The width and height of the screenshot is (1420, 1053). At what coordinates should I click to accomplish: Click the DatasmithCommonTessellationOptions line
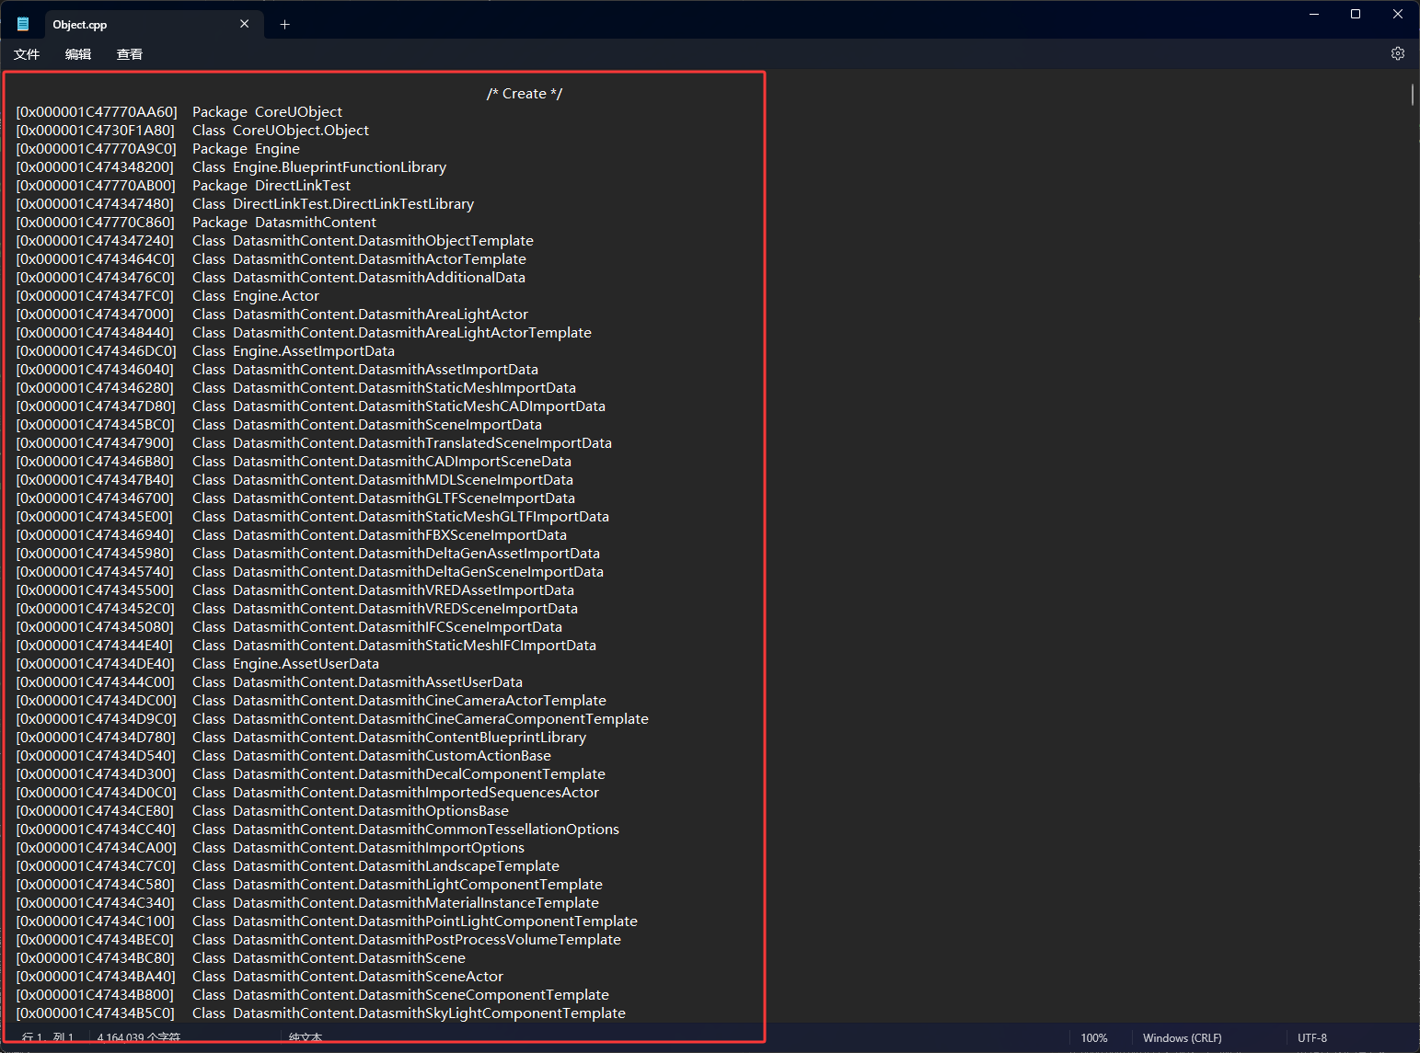(x=317, y=830)
